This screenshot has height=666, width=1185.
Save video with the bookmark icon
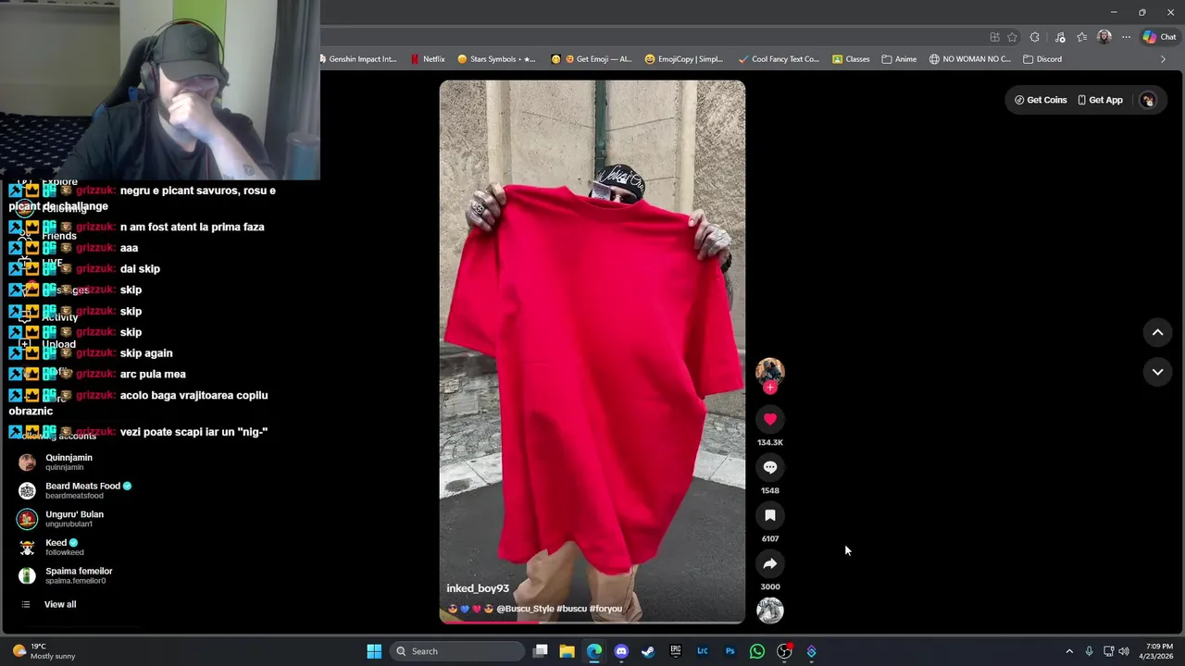770,515
